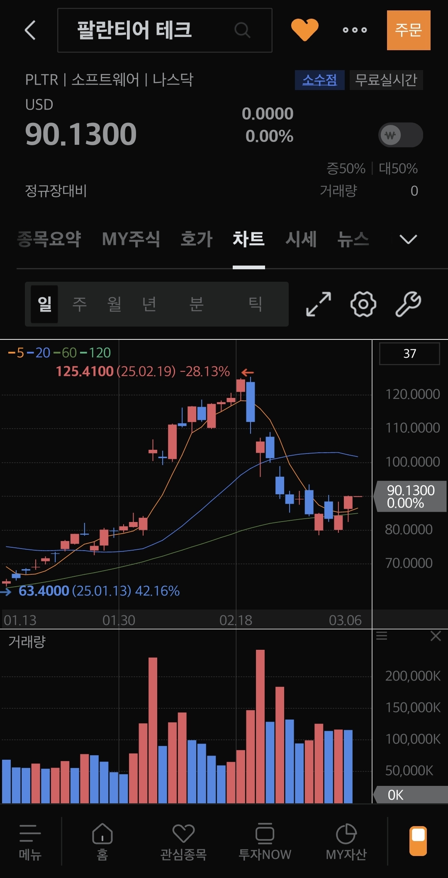
Task: Expand more tabs with the chevron
Action: (x=408, y=239)
